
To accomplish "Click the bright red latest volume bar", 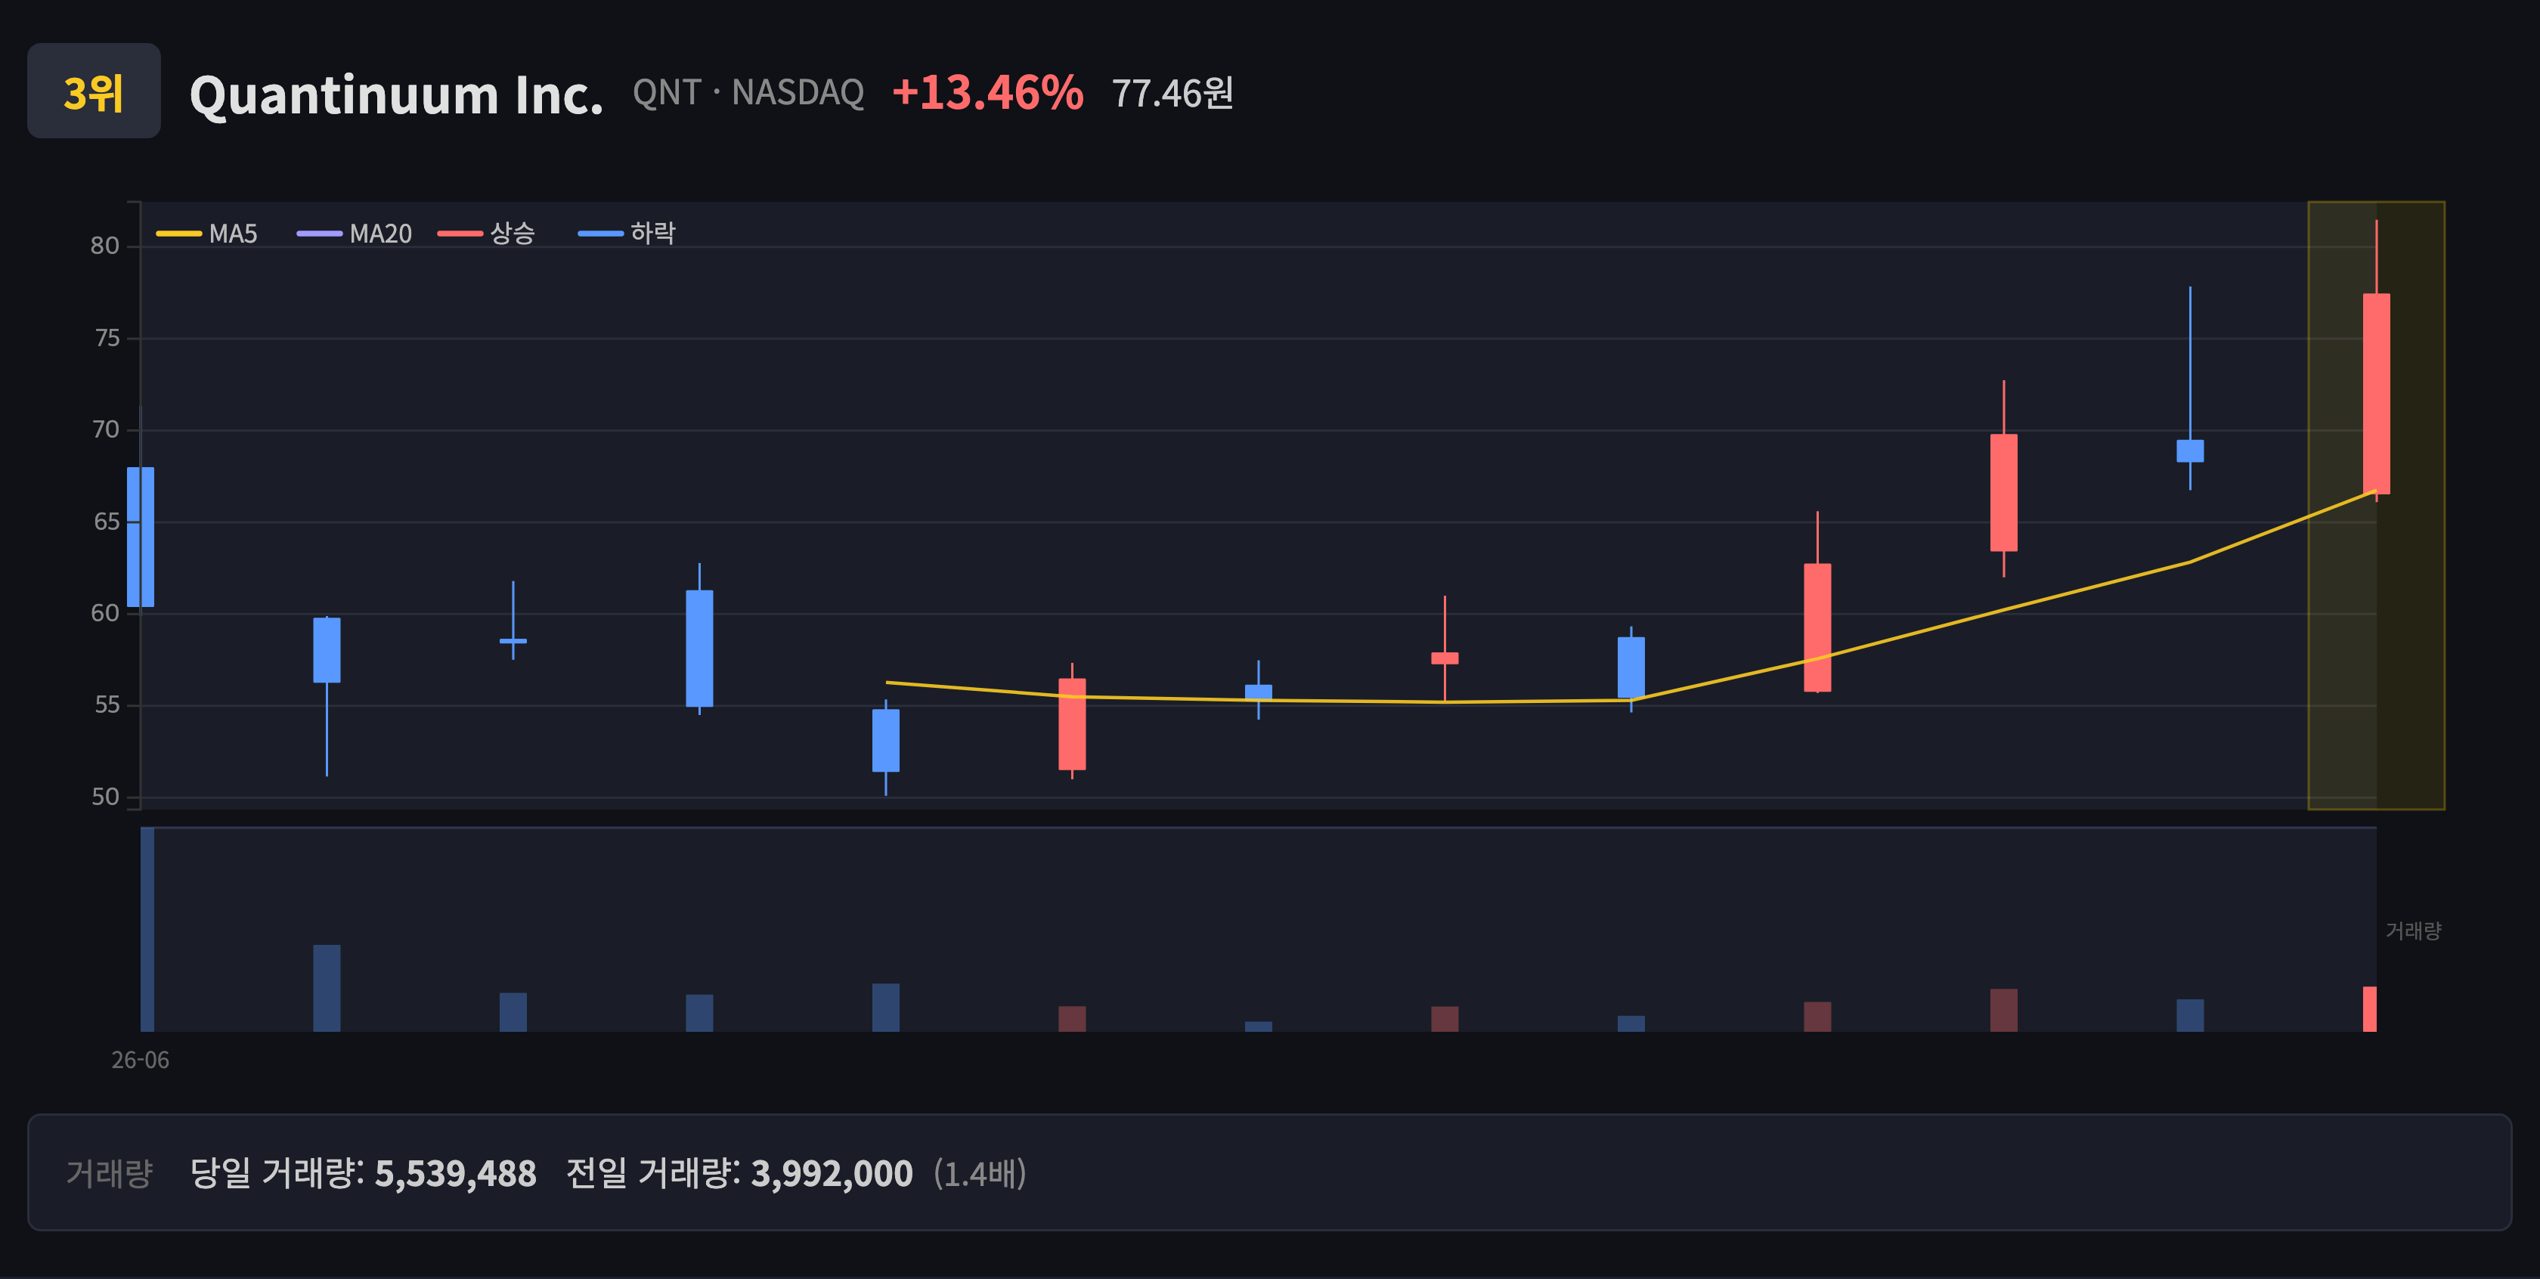I will click(2369, 1009).
